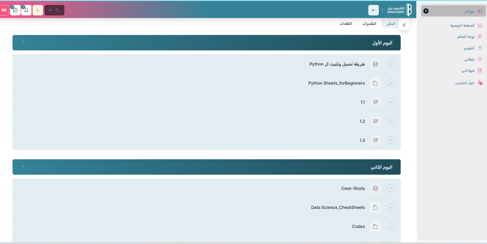Toggle completion circle for lesson 1.2
The image size is (487, 244).
pos(391,121)
